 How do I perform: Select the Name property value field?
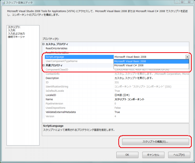(151, 99)
